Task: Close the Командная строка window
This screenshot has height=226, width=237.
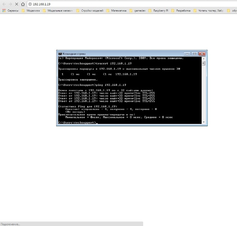Action: [x=202, y=54]
